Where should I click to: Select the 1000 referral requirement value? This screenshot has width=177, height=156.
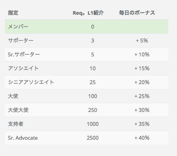click(x=92, y=124)
